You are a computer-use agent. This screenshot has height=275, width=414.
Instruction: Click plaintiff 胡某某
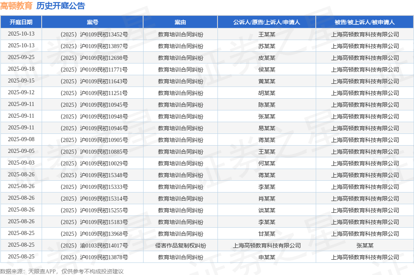pyautogui.click(x=267, y=93)
